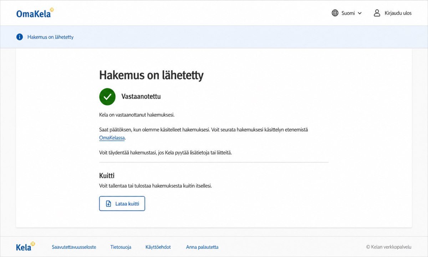Click the 'Vastaanotettu' status label
428x257 pixels.
coord(141,97)
